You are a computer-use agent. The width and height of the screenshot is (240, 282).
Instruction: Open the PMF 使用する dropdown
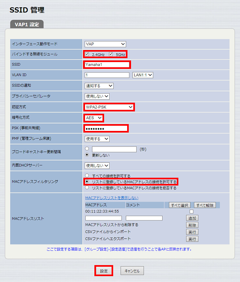point(97,139)
